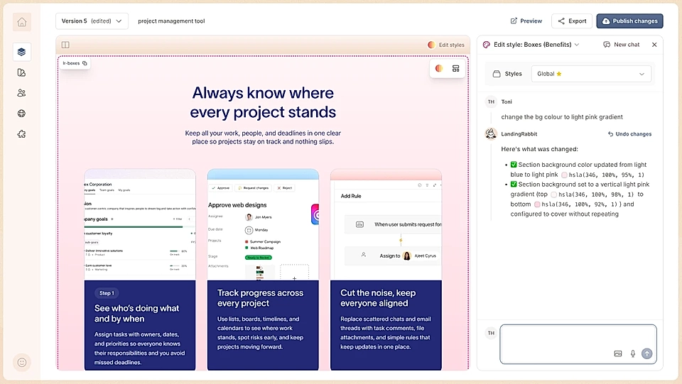The image size is (682, 384).
Task: Start a New chat
Action: (x=622, y=44)
